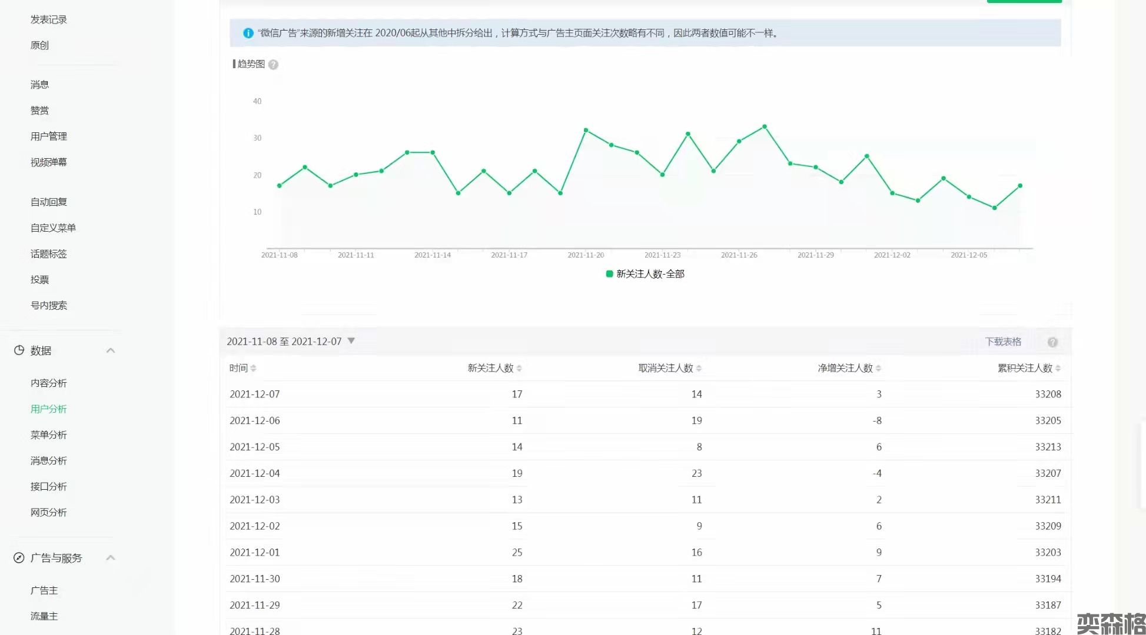Sort table by 时间 column arrows

253,369
